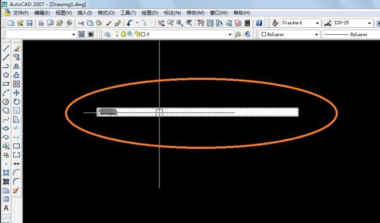Select the Rotate tool
This screenshot has width=380, height=223.
(x=16, y=102)
